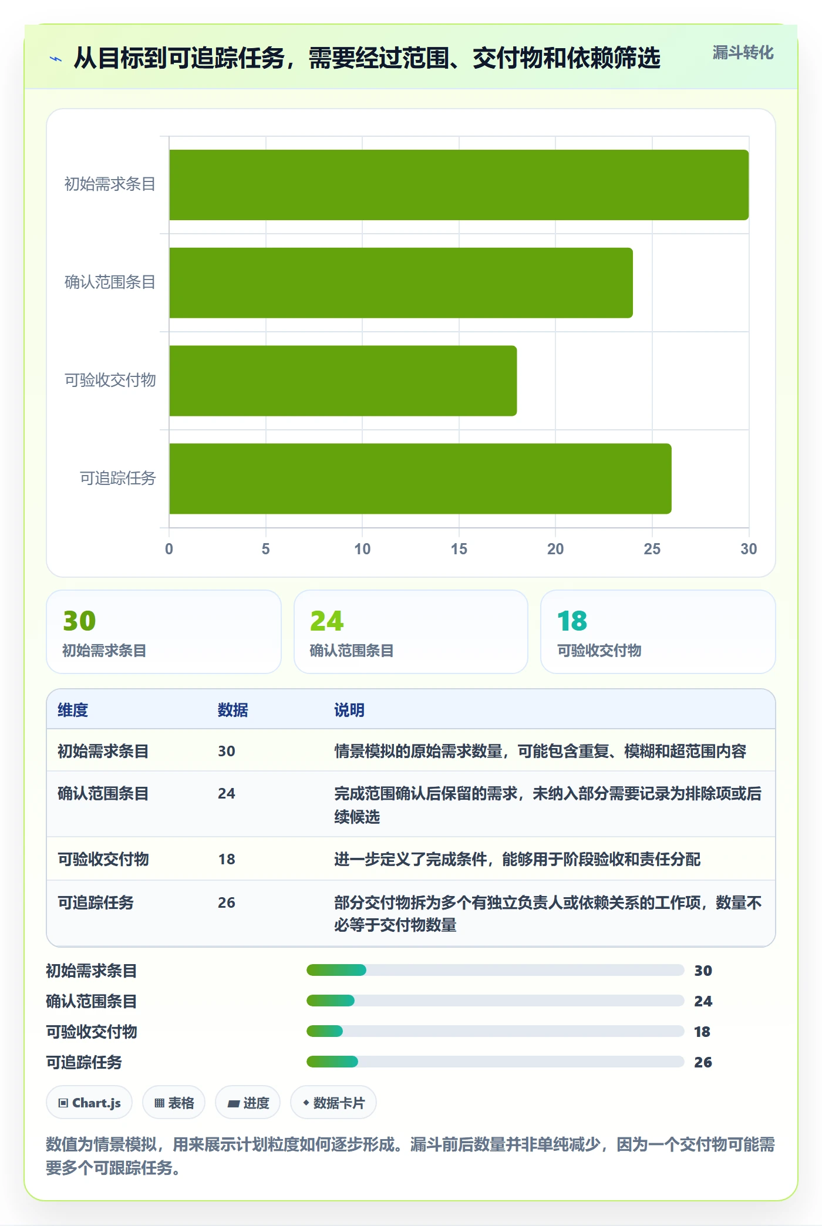
Task: Select the 可验收交付物 table row name
Action: (x=103, y=859)
